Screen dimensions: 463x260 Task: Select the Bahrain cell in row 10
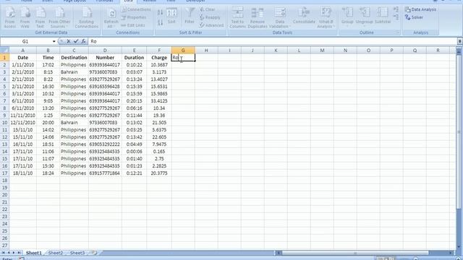(x=74, y=123)
